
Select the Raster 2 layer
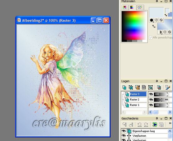coord(136,100)
